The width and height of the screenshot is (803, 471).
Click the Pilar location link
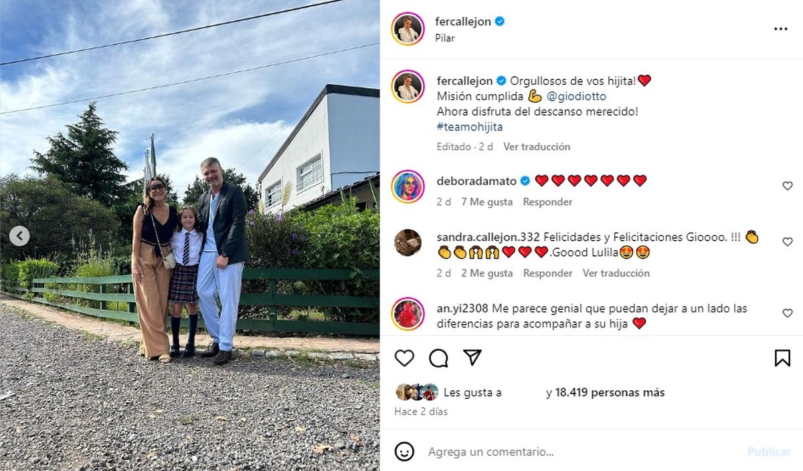[445, 38]
